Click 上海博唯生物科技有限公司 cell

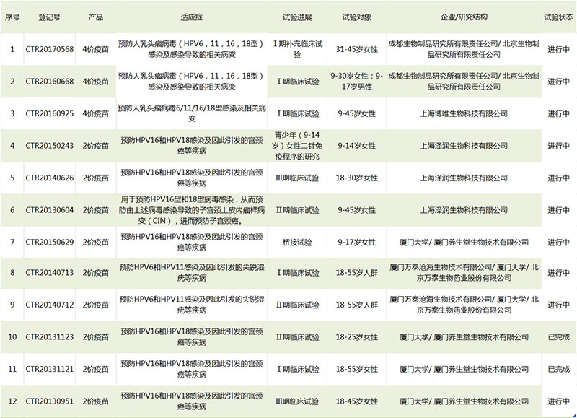coord(464,114)
